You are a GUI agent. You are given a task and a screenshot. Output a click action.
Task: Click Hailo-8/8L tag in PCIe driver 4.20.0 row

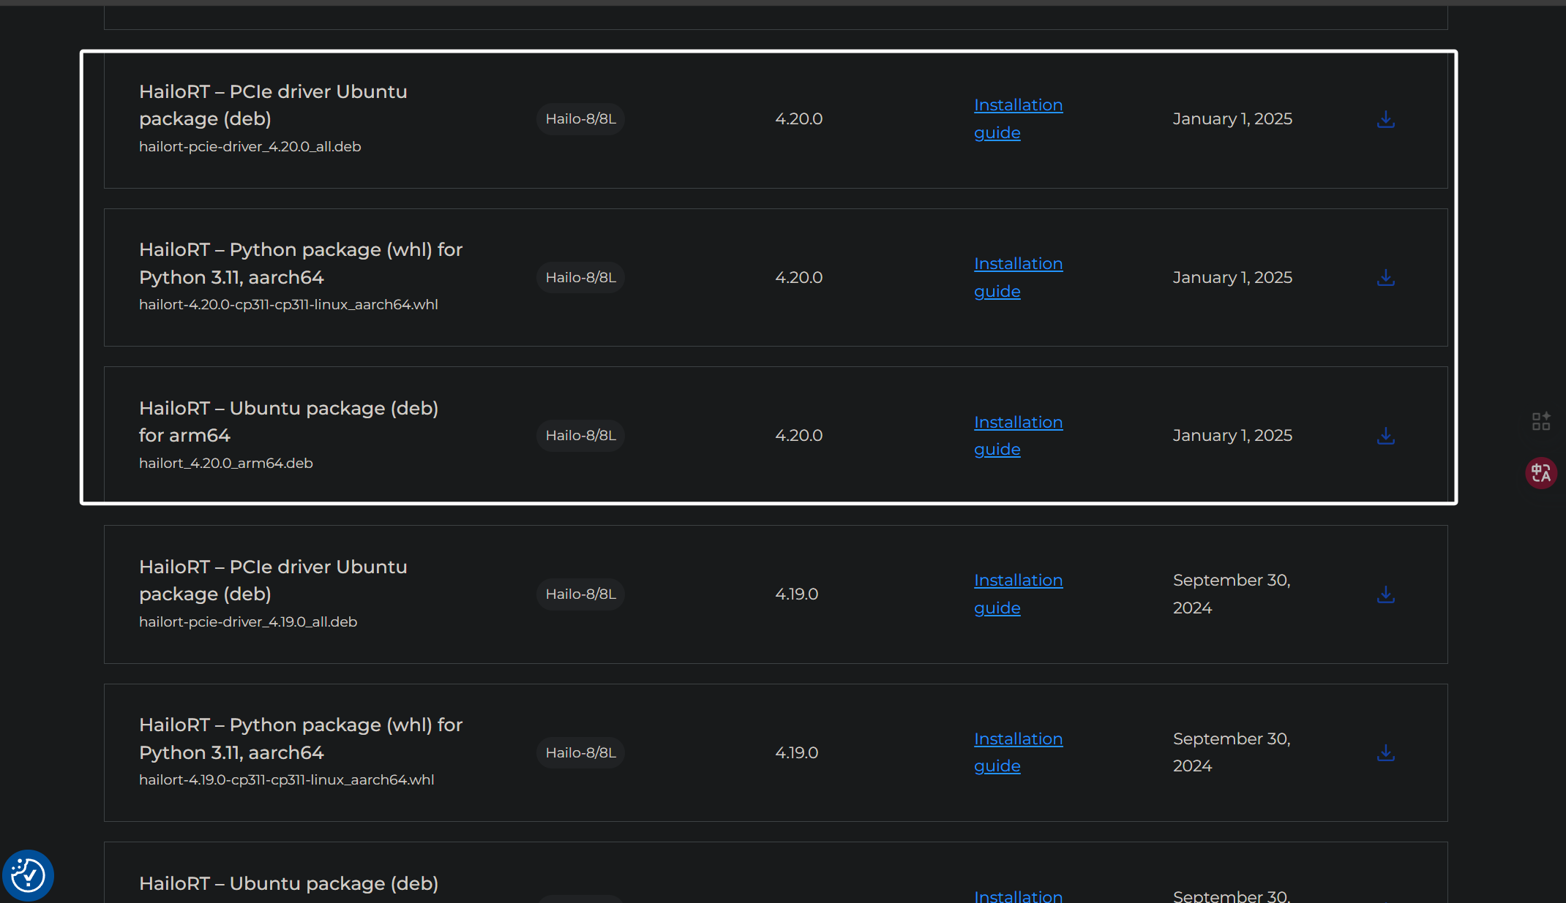pyautogui.click(x=581, y=119)
